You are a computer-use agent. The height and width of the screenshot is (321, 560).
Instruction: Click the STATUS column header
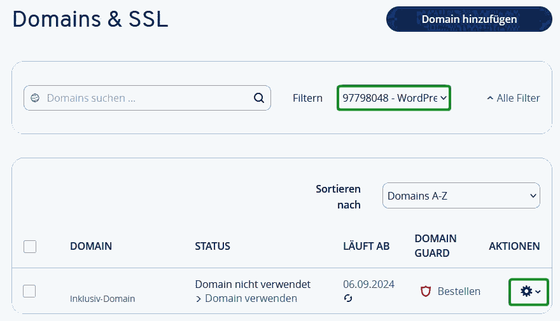(x=213, y=246)
